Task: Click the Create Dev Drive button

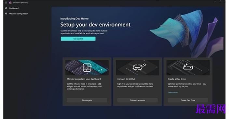Action: 188,100
